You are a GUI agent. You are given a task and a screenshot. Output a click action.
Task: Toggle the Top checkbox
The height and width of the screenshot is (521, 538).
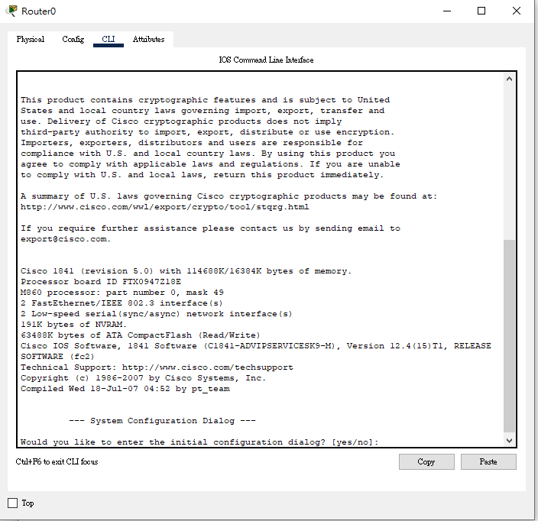click(x=13, y=503)
